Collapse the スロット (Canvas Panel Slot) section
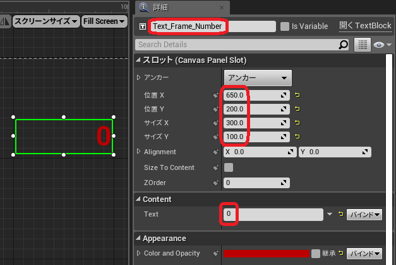Viewport: 396px width, 265px height. pyautogui.click(x=138, y=60)
